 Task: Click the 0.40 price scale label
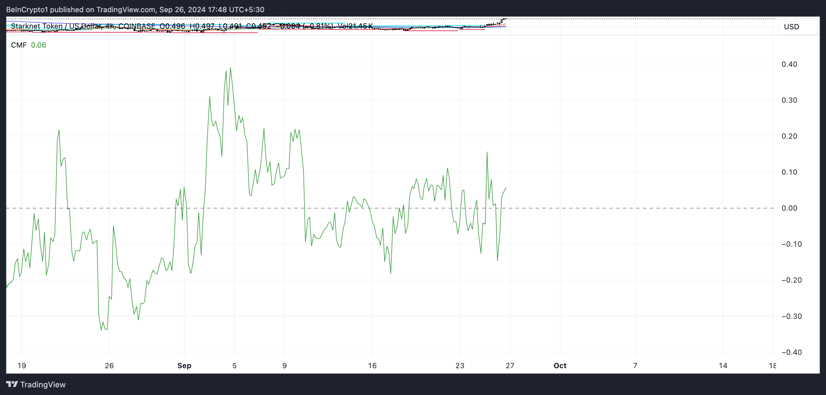(x=789, y=64)
